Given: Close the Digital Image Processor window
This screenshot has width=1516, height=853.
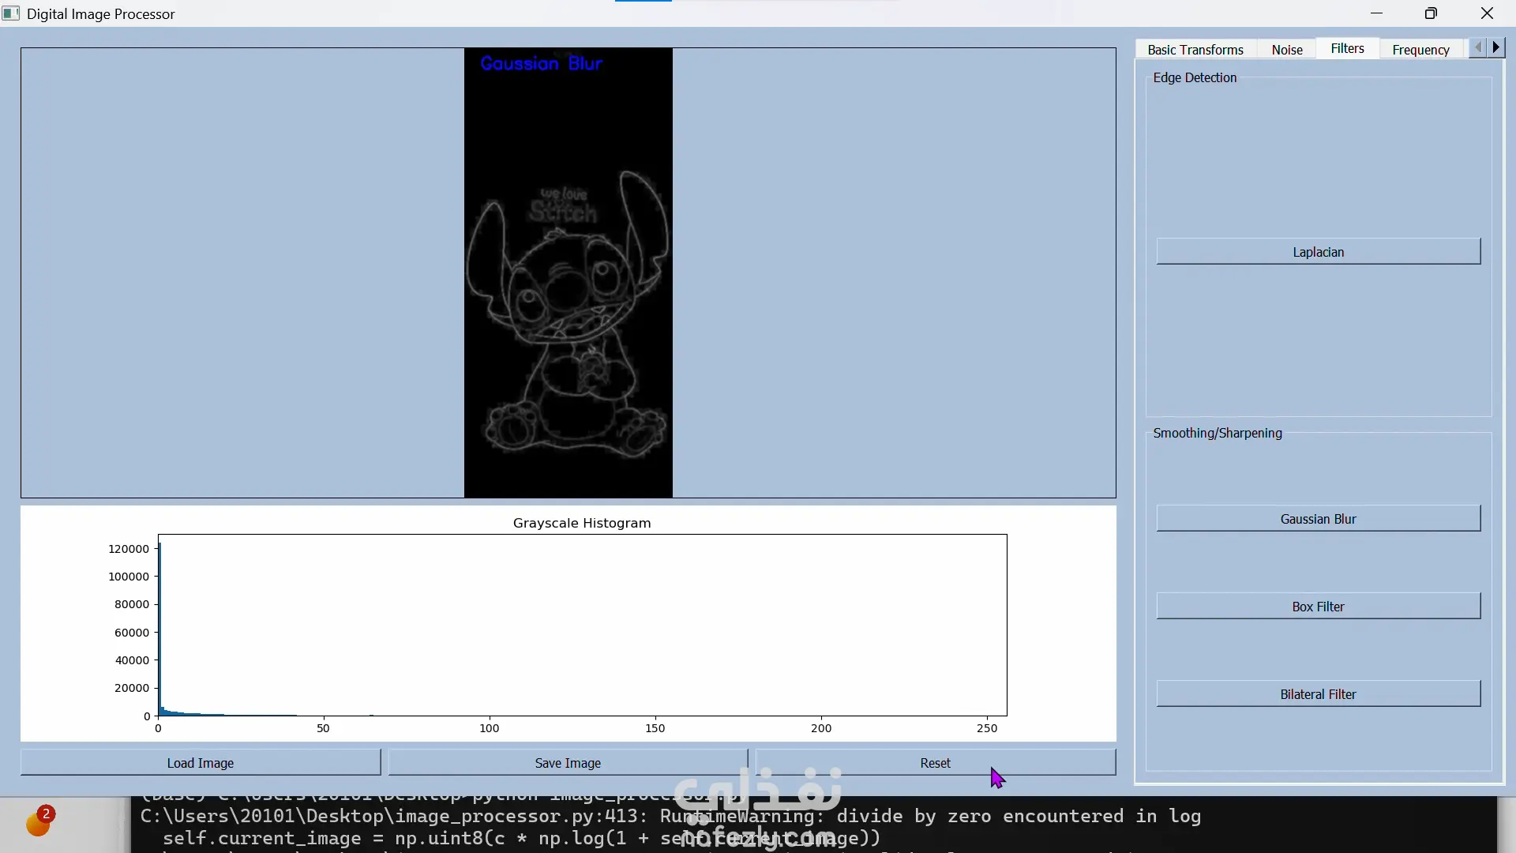Looking at the screenshot, I should [1487, 13].
